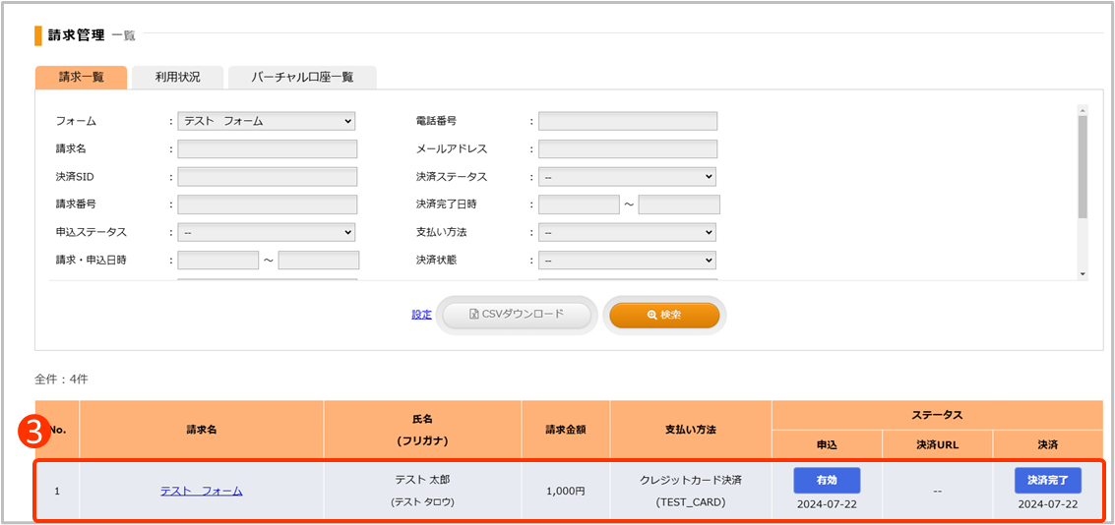
Task: Click the 決済完了日時 start date field
Action: 579,204
